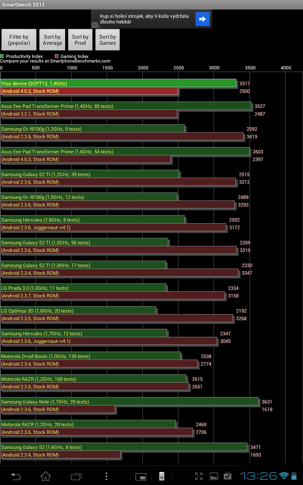Click the Filter by (popular) button
Viewport: 303px width, 485px height.
[x=19, y=40]
